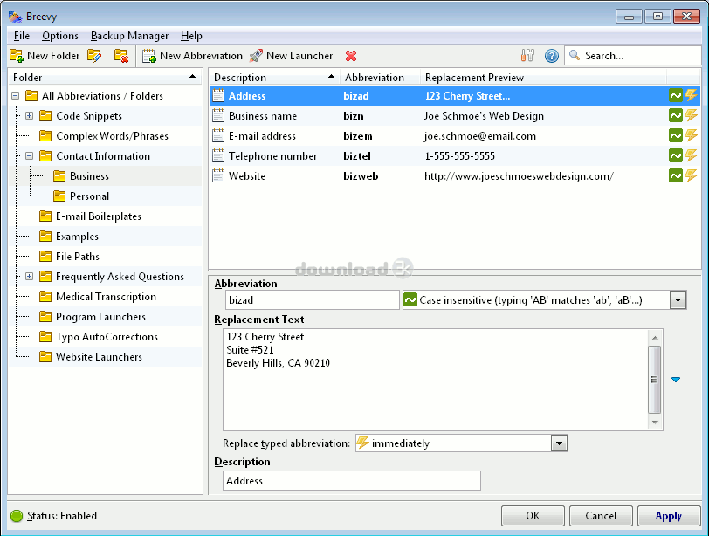Open the blue help question icon
The width and height of the screenshot is (709, 536).
click(552, 56)
